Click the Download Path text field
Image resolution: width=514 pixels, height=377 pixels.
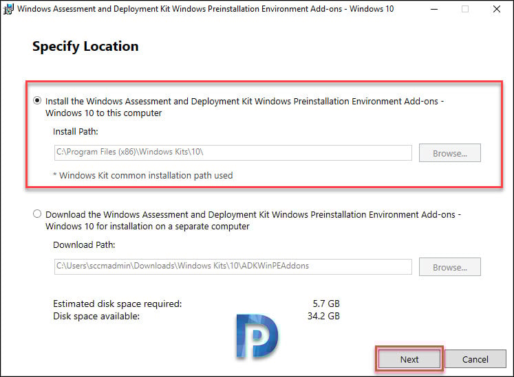point(233,266)
